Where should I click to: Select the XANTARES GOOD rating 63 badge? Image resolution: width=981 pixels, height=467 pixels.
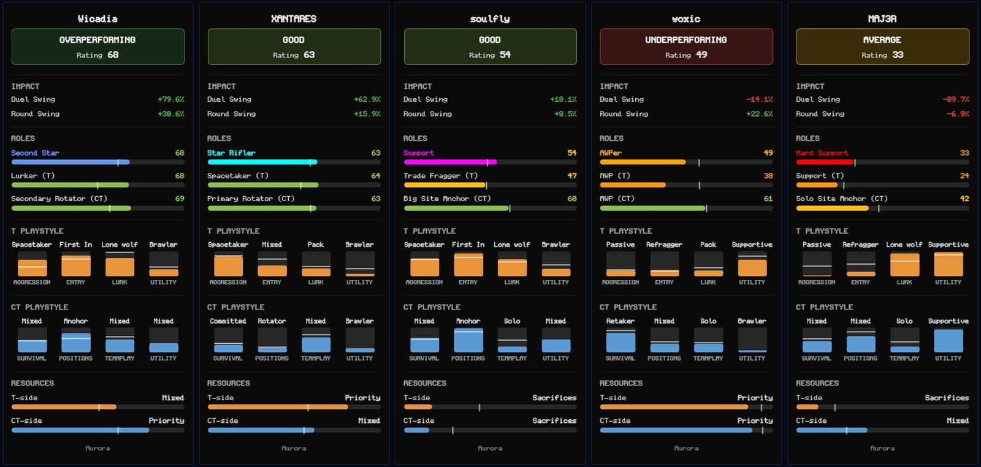tap(294, 47)
